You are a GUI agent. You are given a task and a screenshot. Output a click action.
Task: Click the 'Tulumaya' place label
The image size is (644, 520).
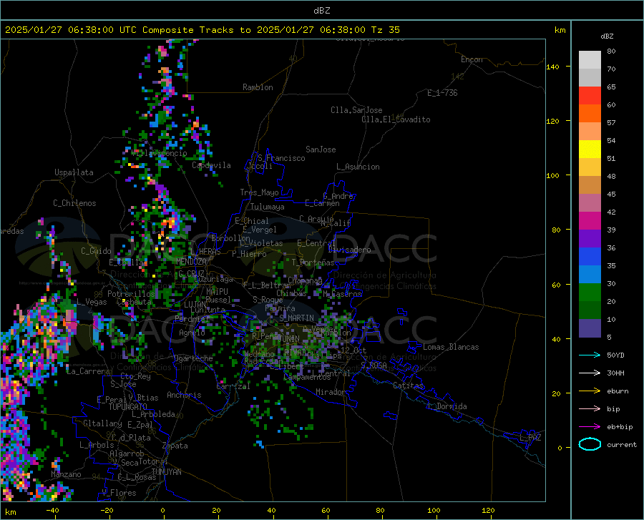[x=267, y=207]
